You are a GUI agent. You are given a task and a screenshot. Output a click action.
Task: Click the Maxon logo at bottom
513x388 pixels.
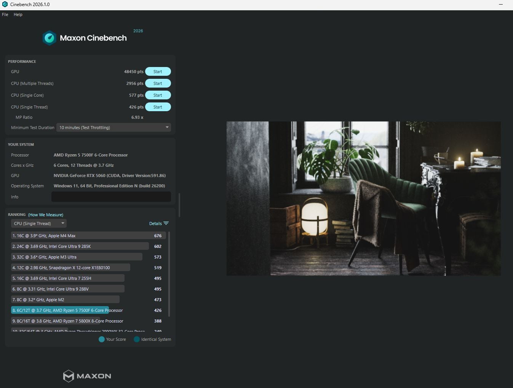[x=87, y=376]
